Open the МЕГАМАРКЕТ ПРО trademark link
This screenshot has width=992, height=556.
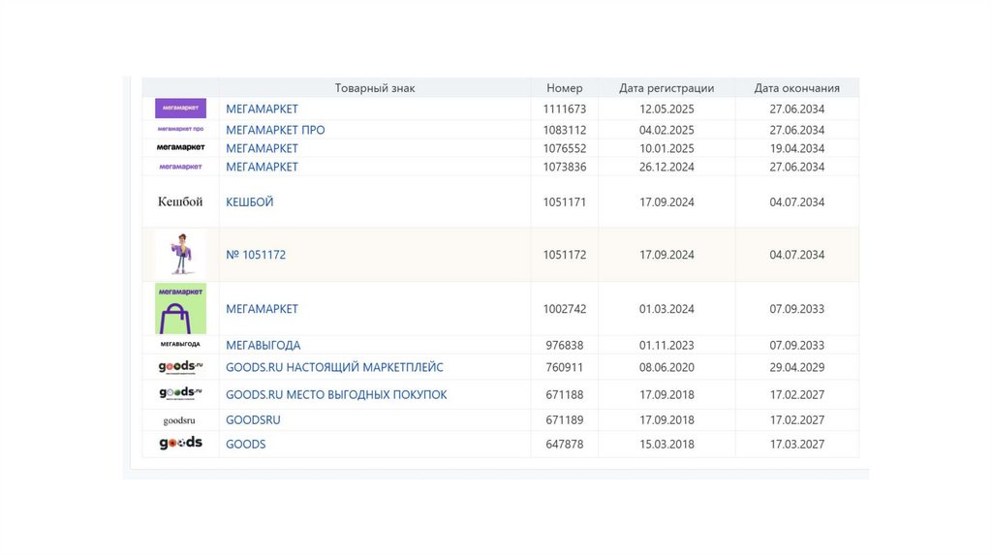click(x=275, y=130)
